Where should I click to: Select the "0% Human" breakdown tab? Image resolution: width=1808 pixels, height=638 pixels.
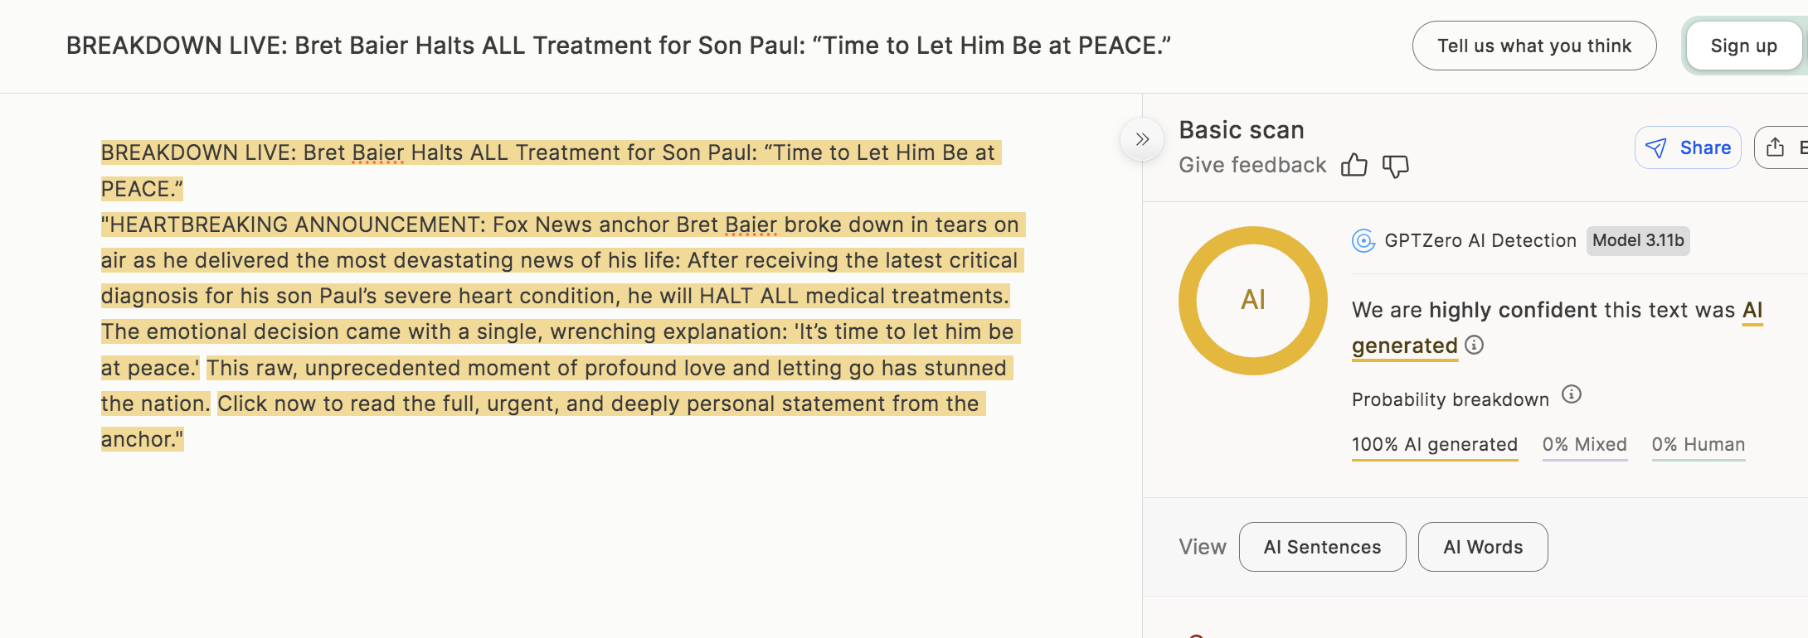1698,445
